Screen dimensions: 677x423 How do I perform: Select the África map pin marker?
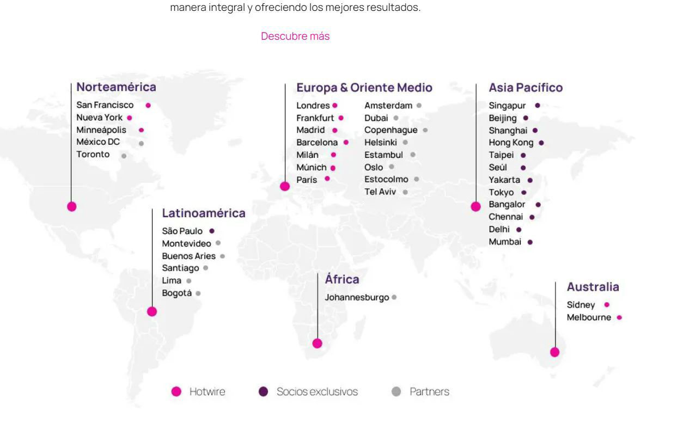pos(318,344)
